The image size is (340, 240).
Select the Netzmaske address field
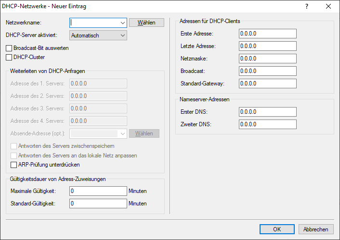click(267, 59)
